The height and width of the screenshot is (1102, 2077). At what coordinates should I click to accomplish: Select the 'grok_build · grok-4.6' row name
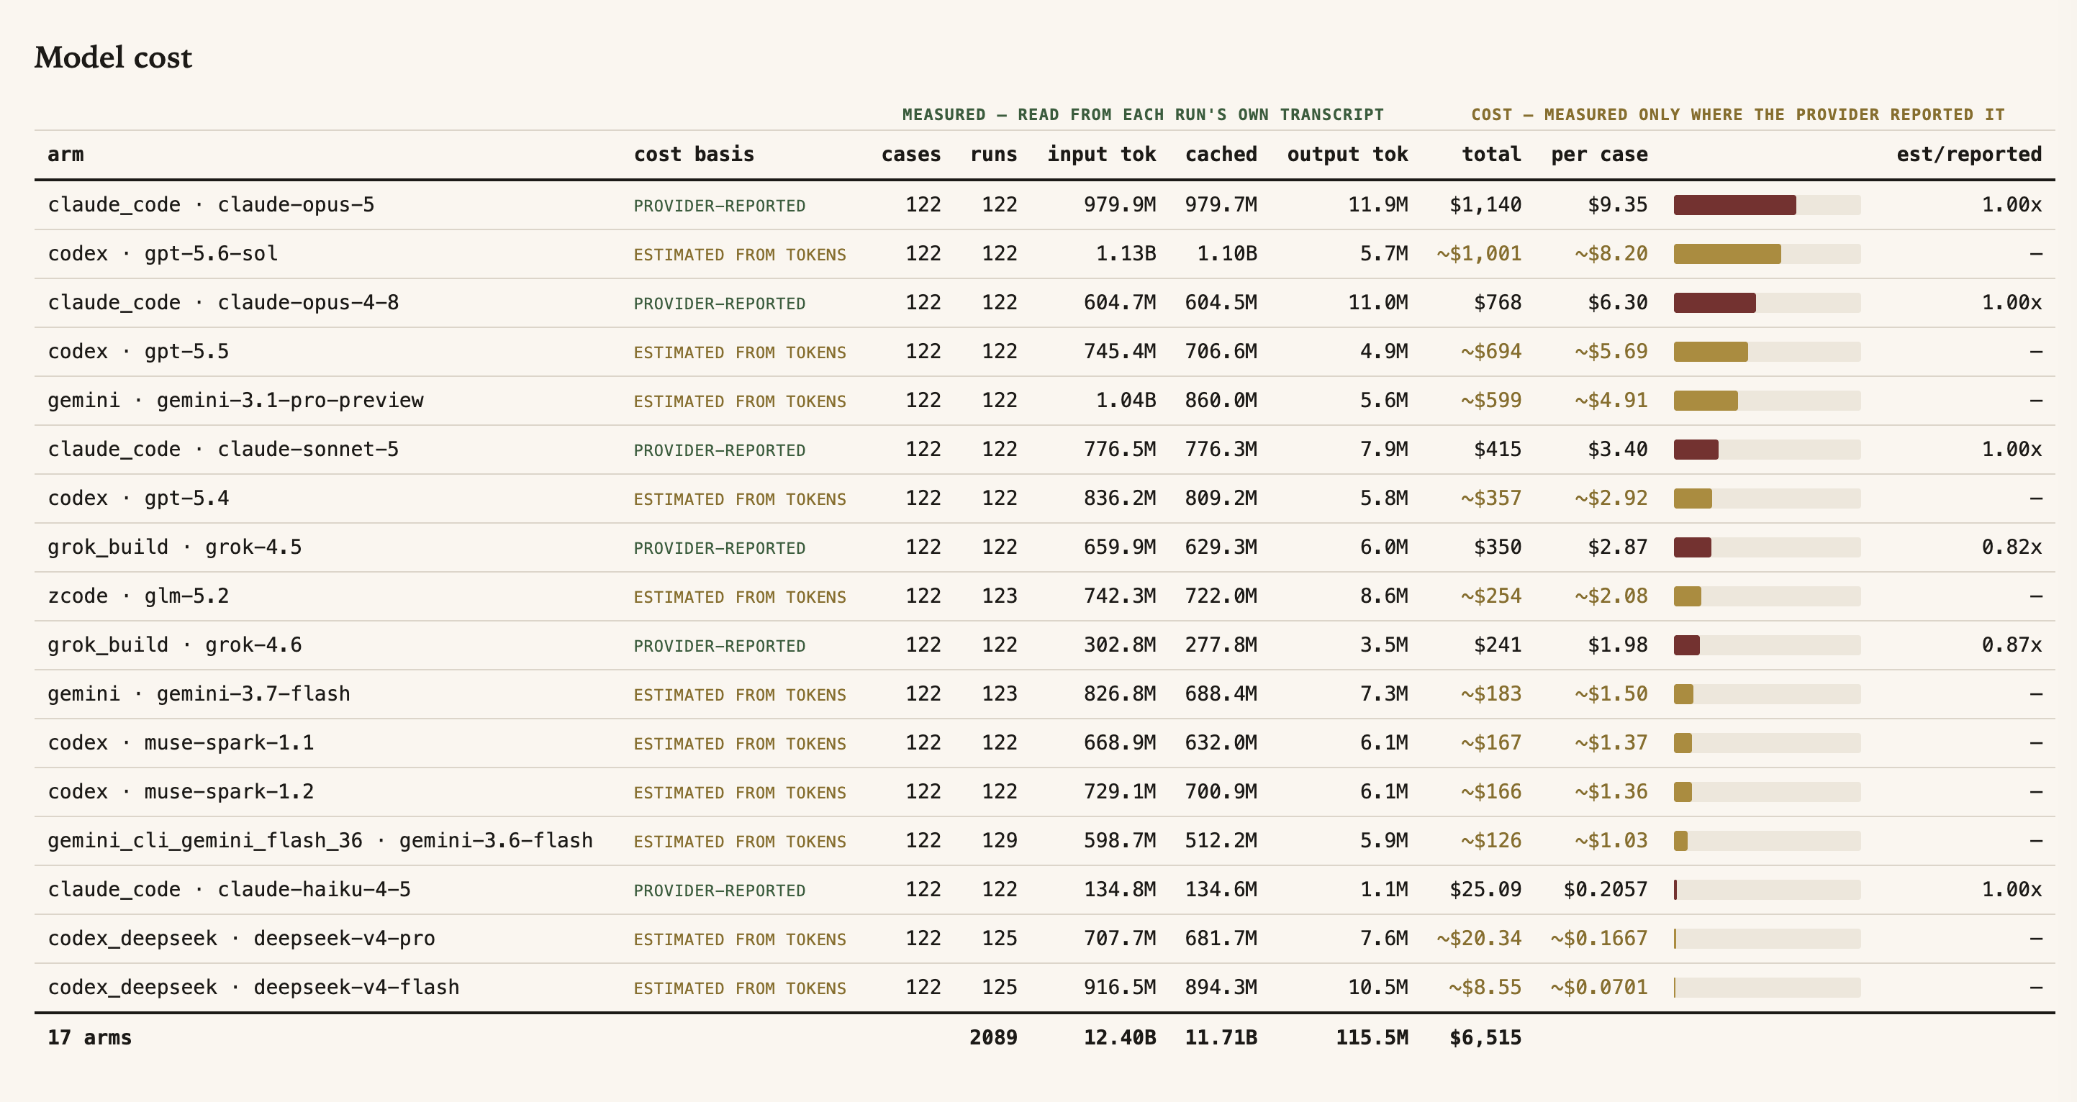(x=175, y=645)
